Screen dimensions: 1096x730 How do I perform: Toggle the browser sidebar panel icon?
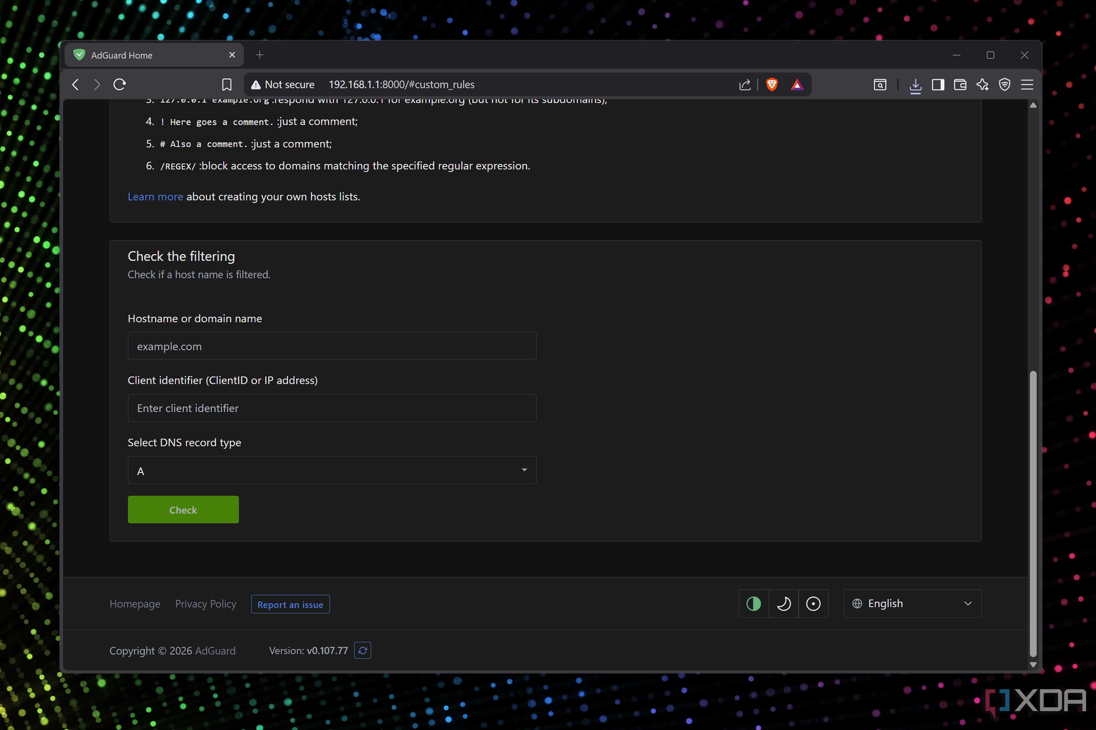[938, 84]
